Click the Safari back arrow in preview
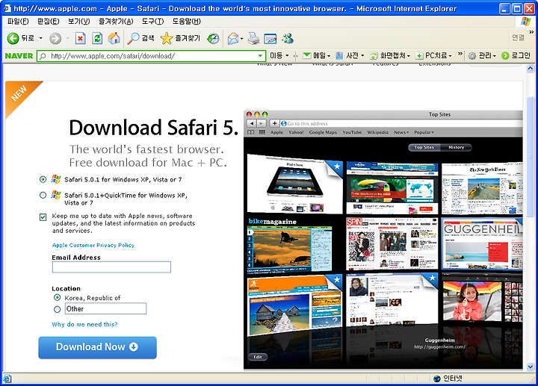 tap(252, 123)
